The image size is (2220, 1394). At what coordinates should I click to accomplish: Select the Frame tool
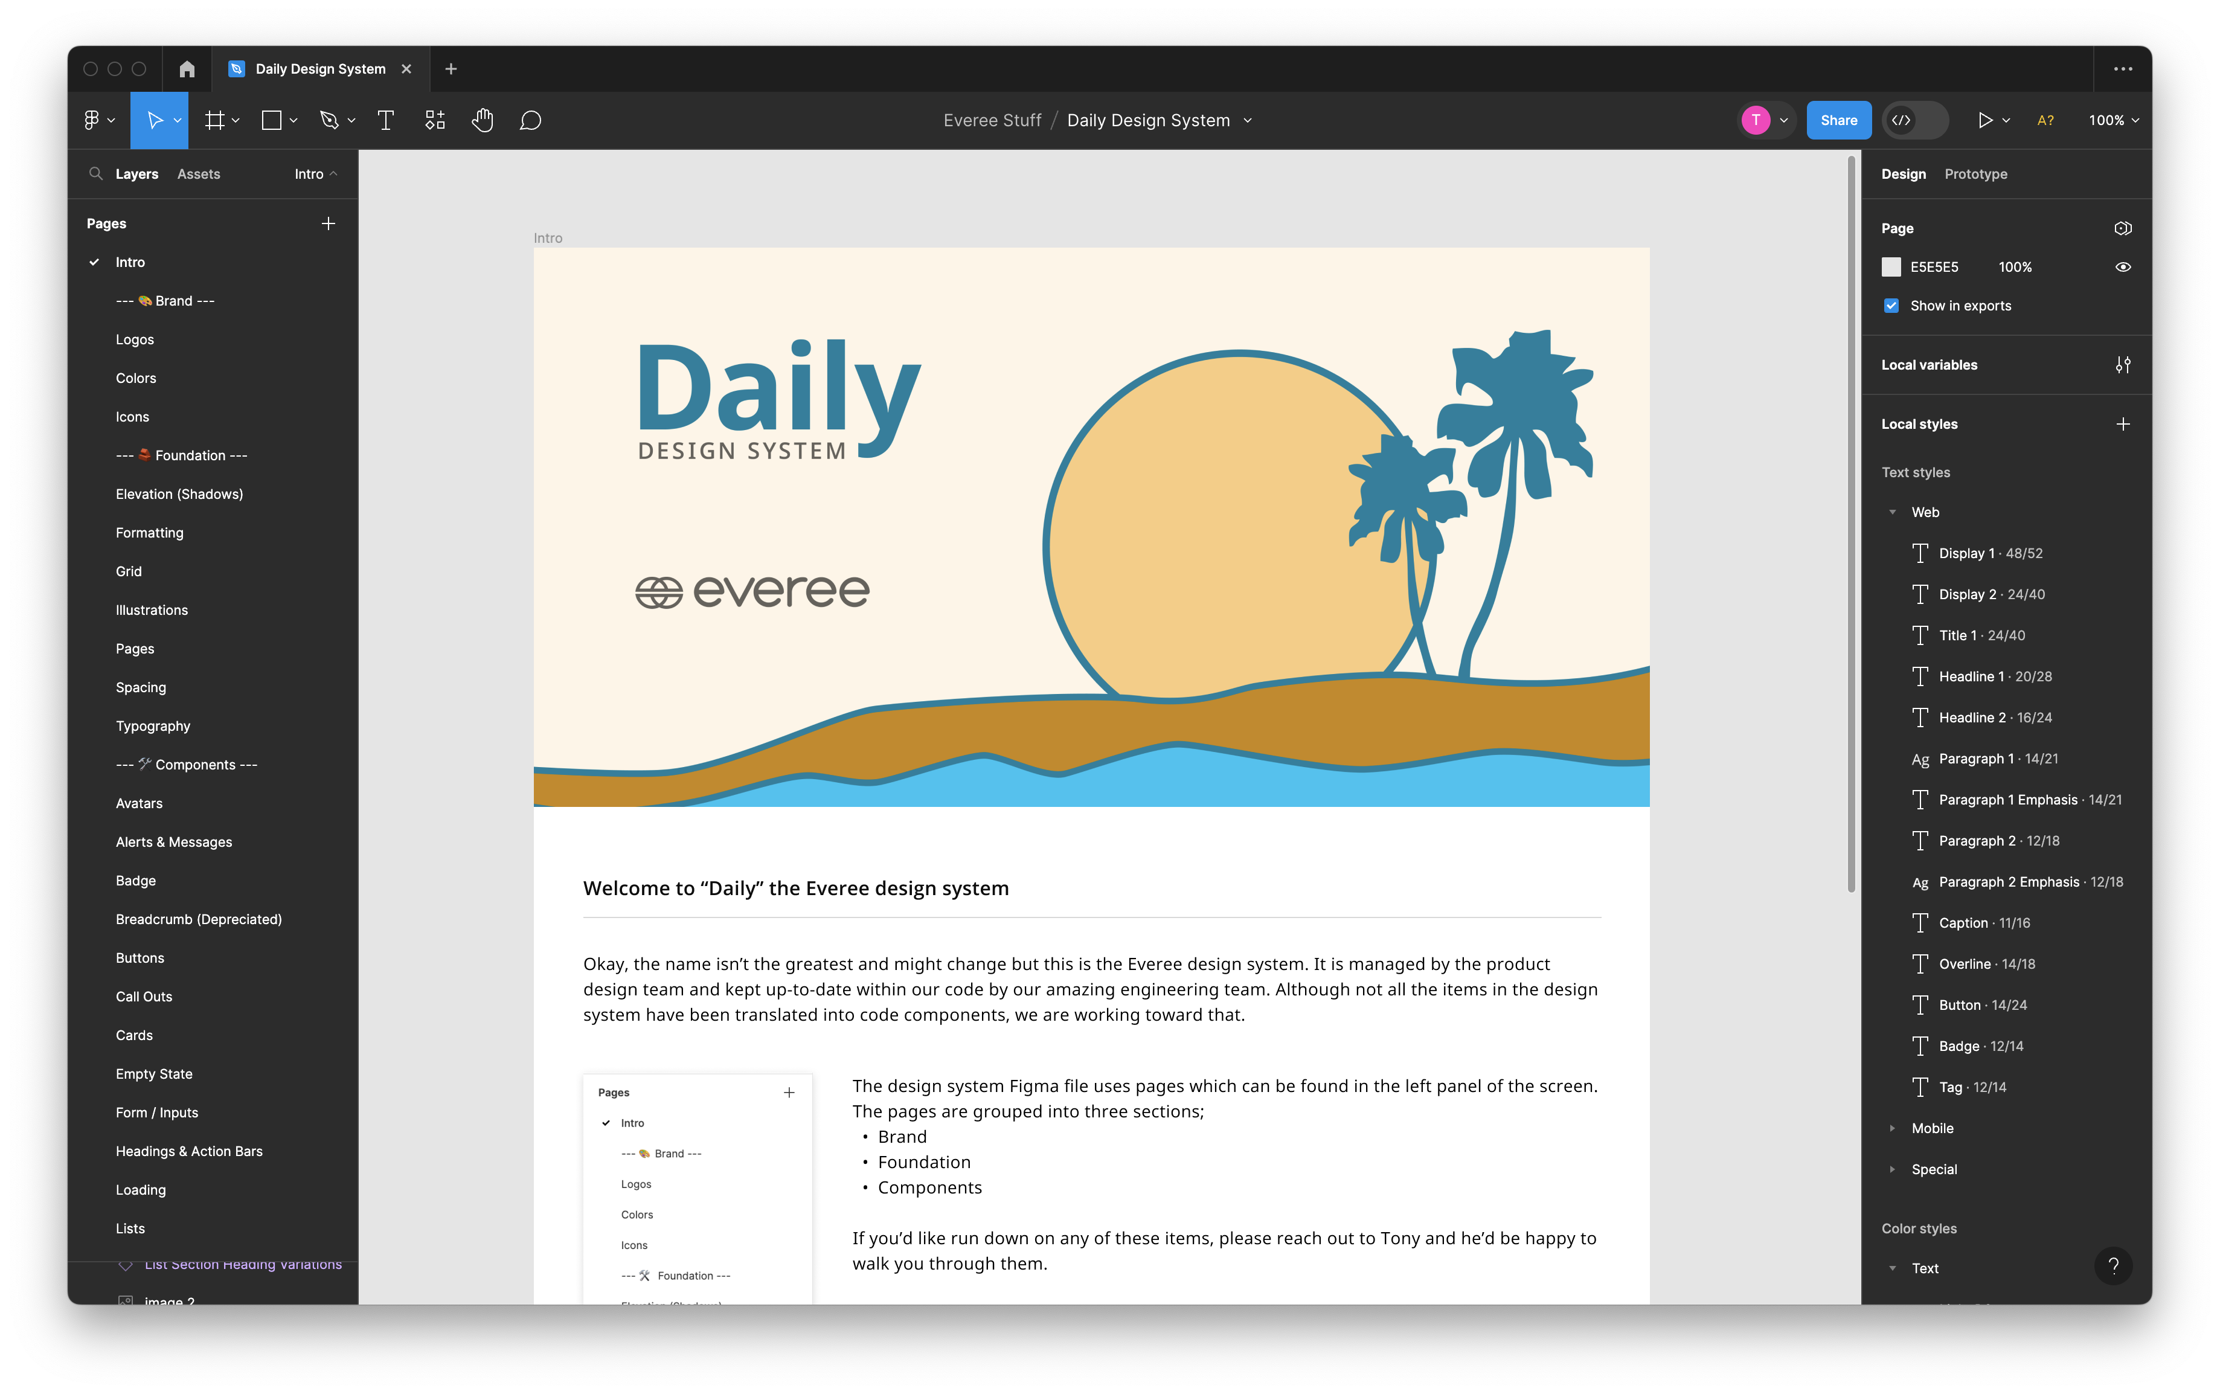(214, 120)
